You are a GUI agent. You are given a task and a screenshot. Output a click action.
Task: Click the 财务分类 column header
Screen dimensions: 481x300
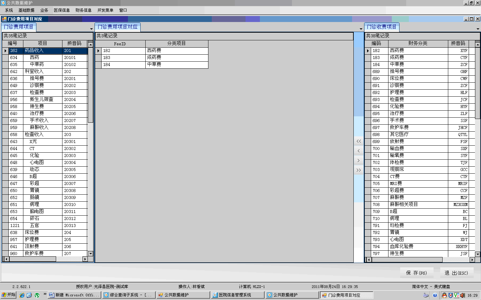pos(418,43)
